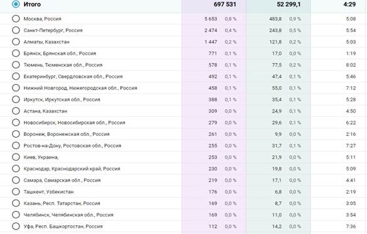Select the Алматы, Казахстан radio button
This screenshot has width=367, height=234.
(16, 42)
